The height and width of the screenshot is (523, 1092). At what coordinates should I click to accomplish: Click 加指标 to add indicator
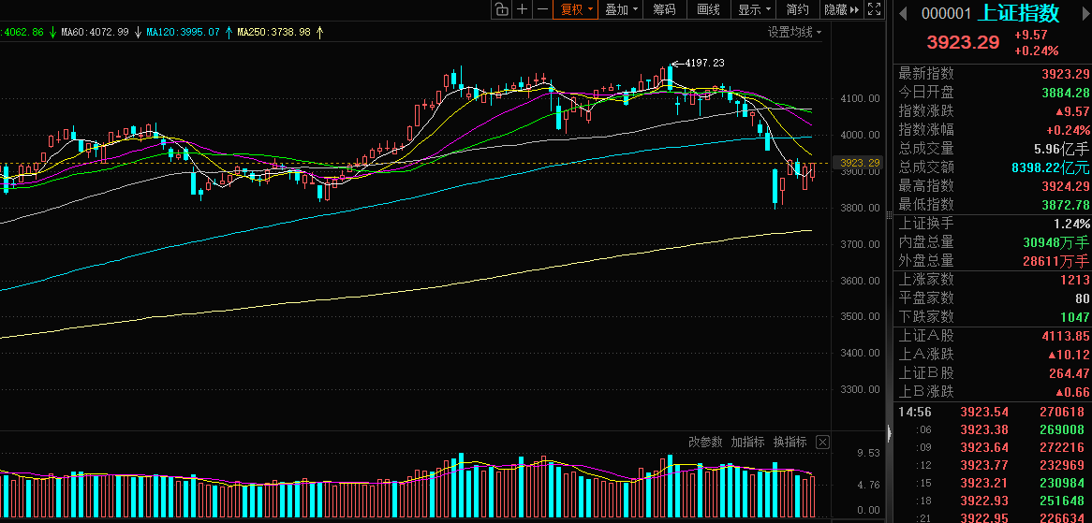748,442
